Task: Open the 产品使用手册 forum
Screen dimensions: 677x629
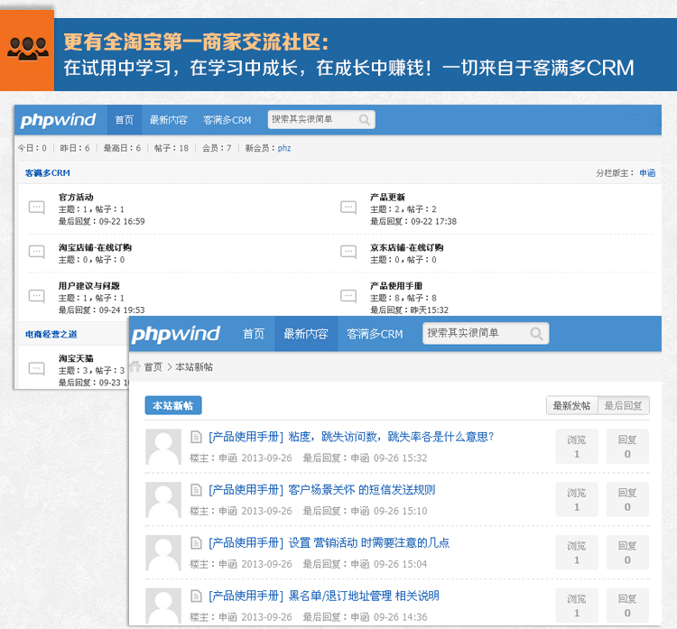Action: click(x=396, y=286)
